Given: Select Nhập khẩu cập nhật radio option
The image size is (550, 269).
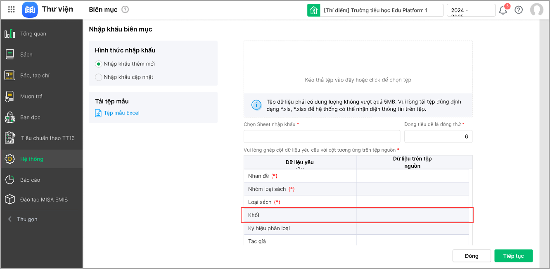Looking at the screenshot, I should (x=98, y=77).
